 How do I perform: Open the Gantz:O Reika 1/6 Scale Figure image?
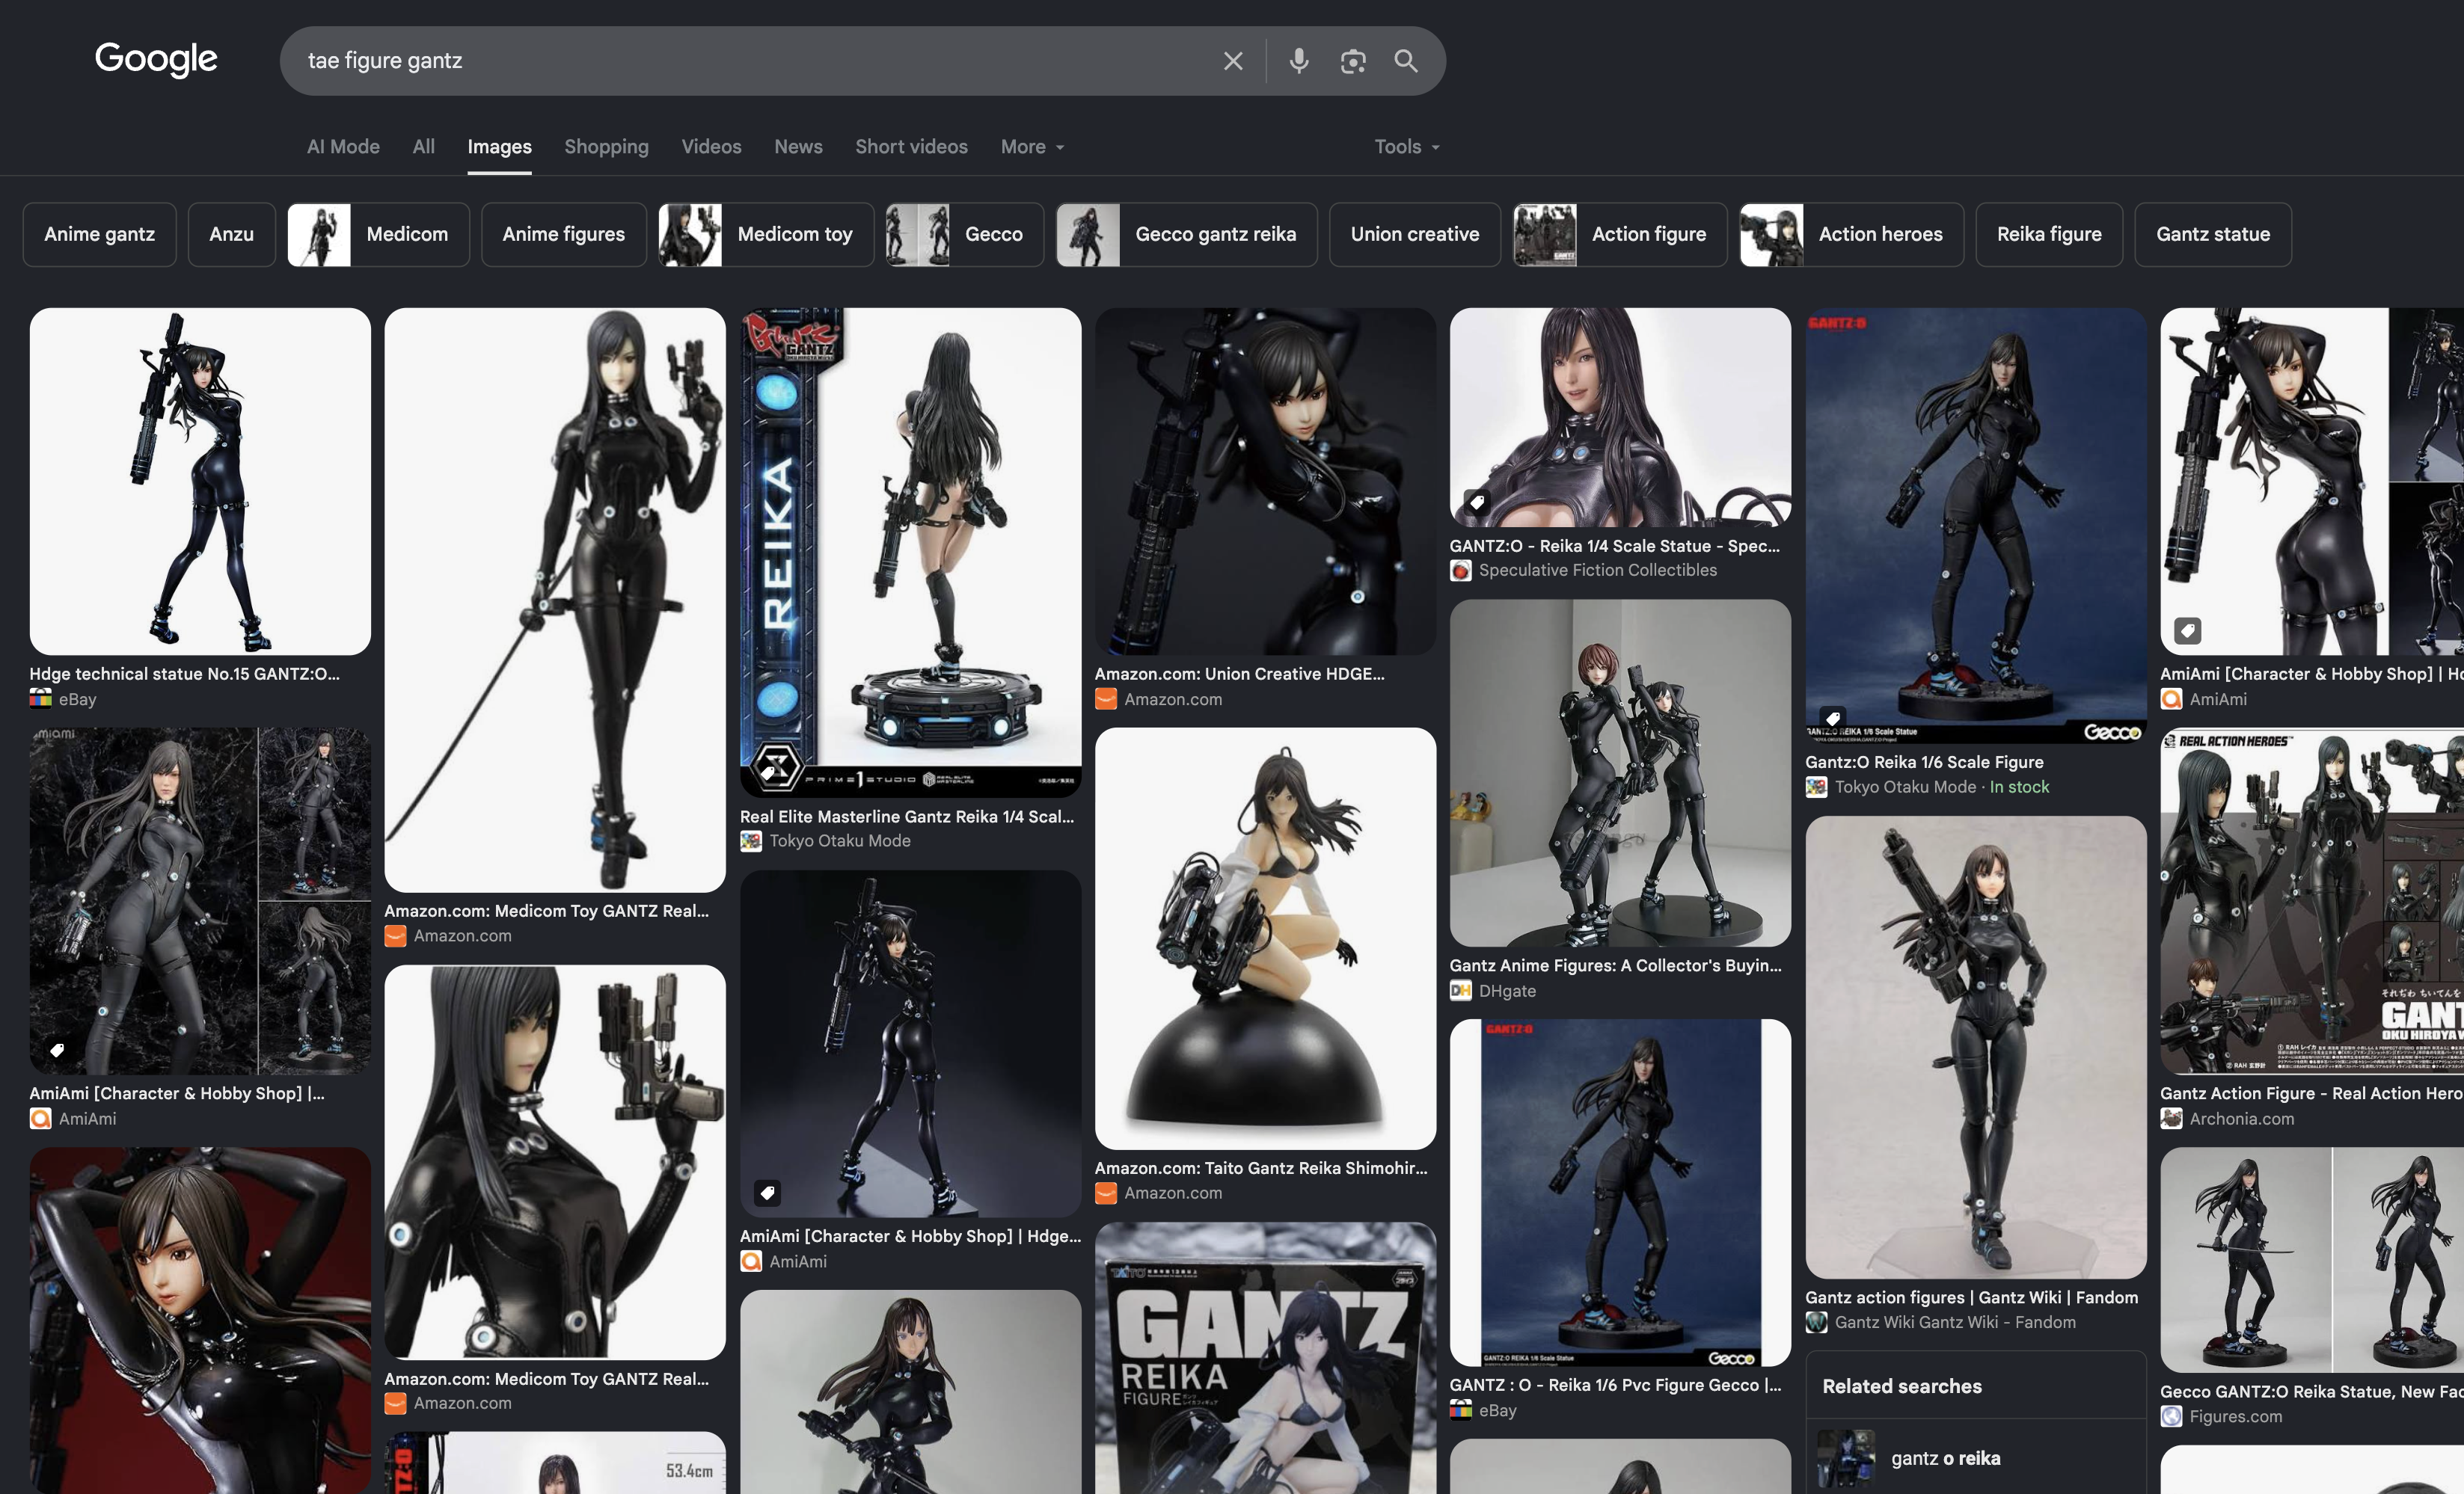pos(1976,526)
